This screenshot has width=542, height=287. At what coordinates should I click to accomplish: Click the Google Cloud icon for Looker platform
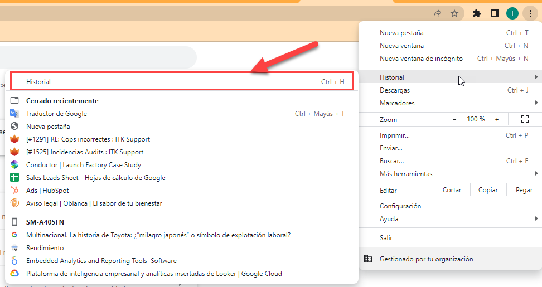click(14, 273)
